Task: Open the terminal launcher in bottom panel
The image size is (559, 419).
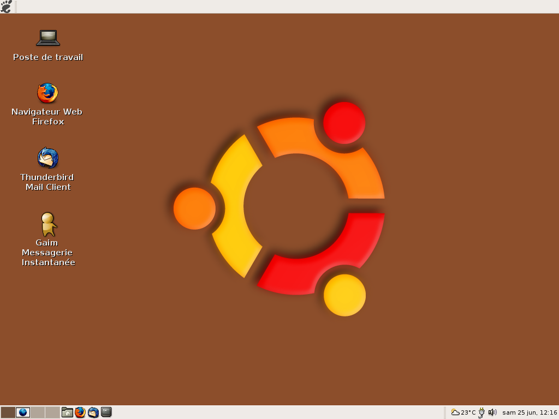Action: pyautogui.click(x=106, y=412)
